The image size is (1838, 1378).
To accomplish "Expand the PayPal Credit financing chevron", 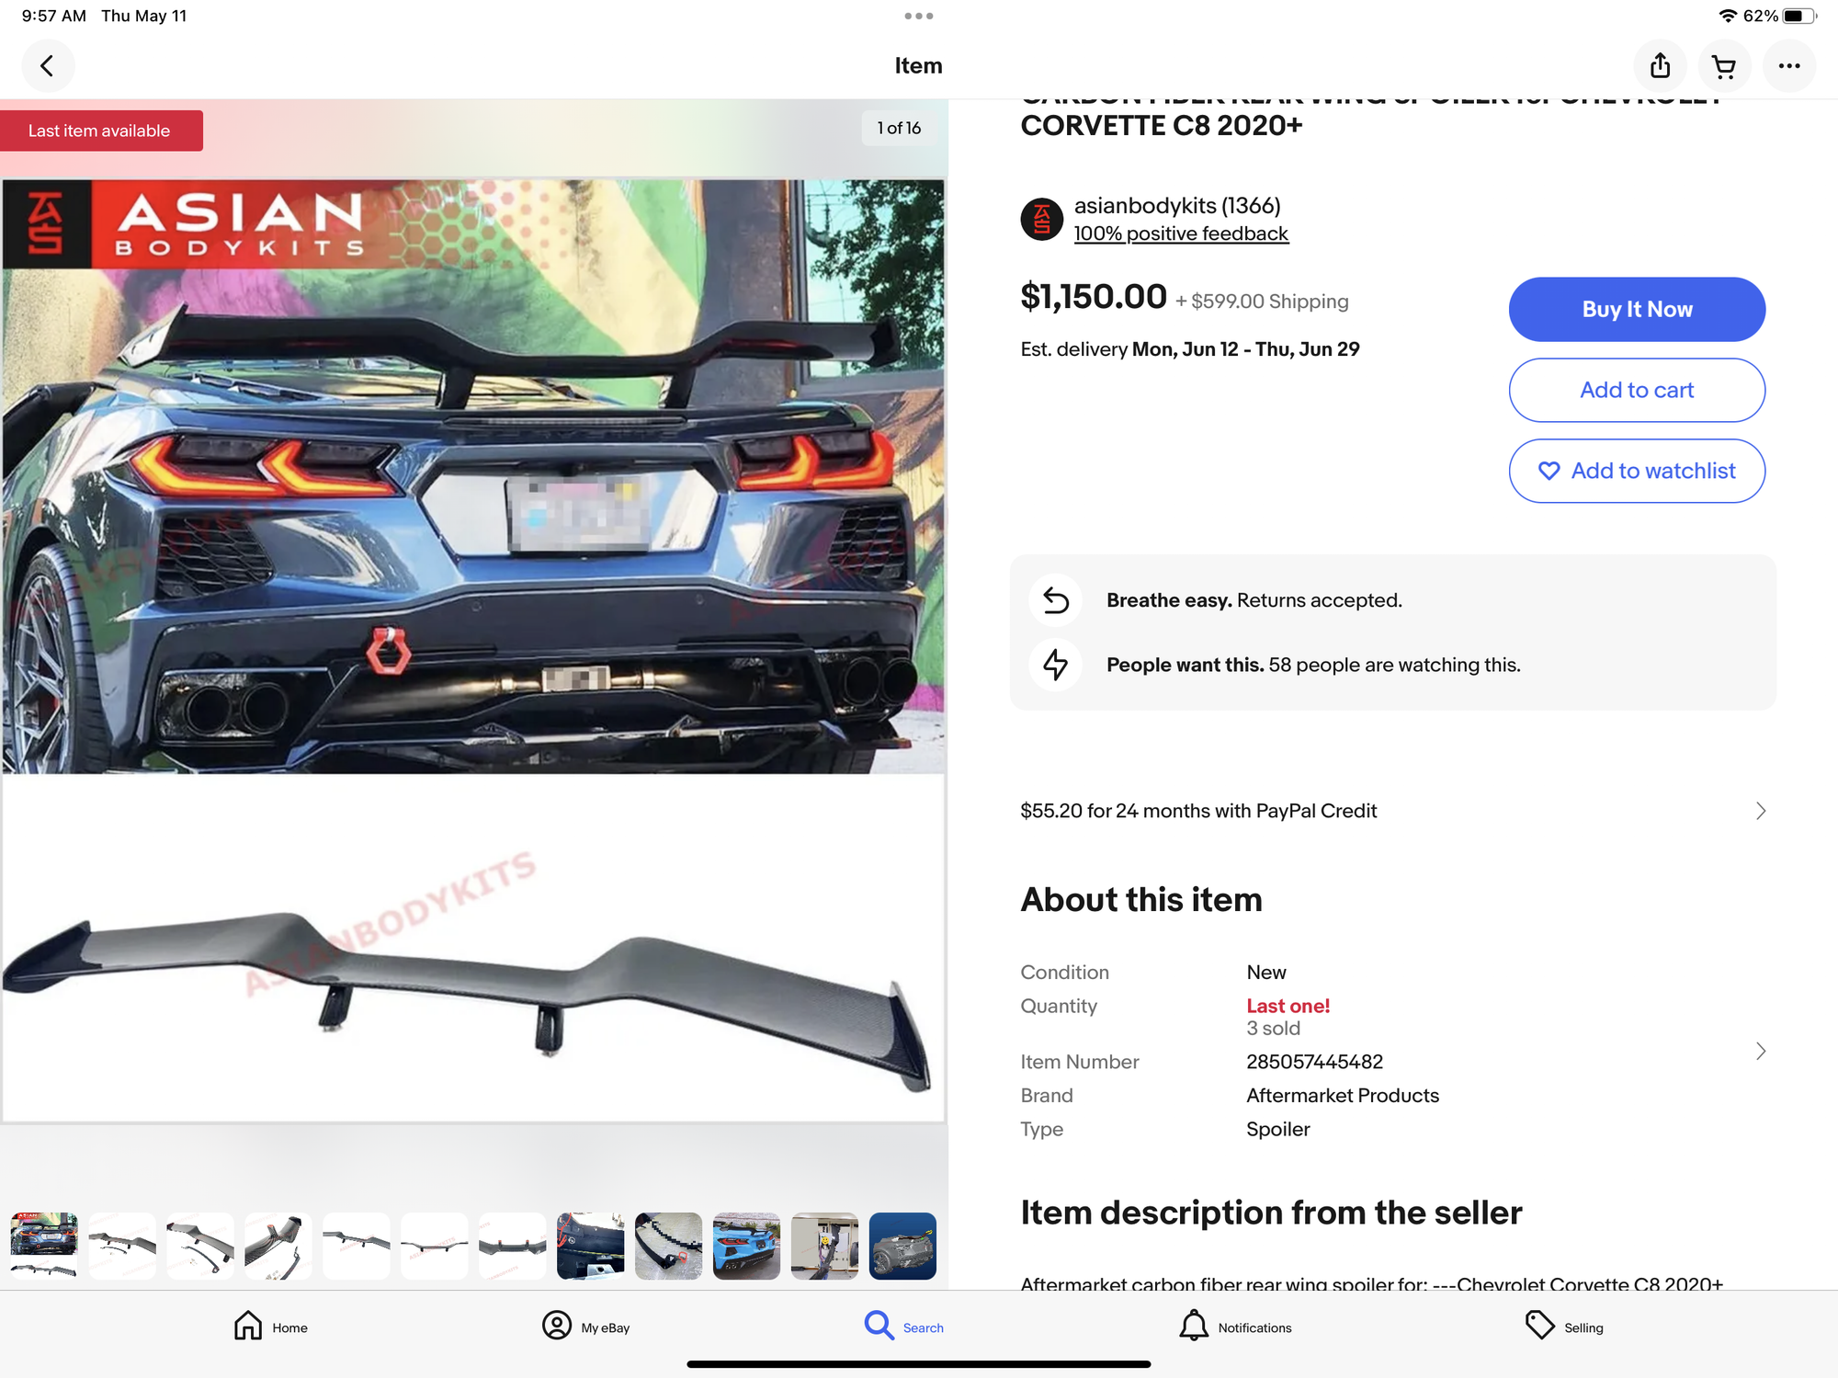I will point(1760,811).
